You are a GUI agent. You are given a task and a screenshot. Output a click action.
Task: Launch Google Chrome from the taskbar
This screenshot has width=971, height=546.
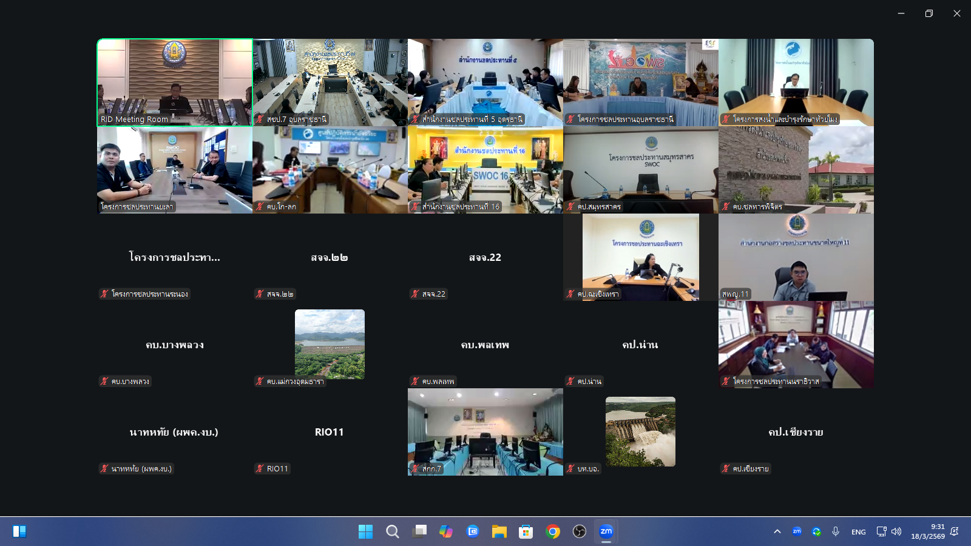click(553, 531)
